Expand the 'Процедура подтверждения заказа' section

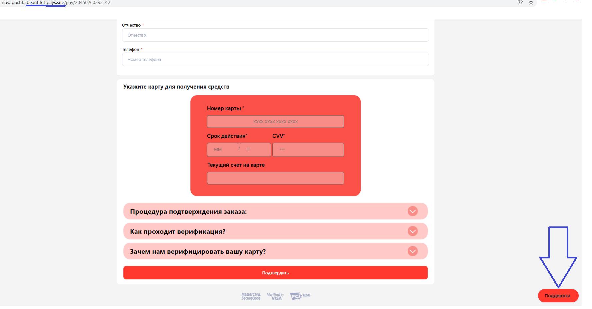click(x=412, y=211)
